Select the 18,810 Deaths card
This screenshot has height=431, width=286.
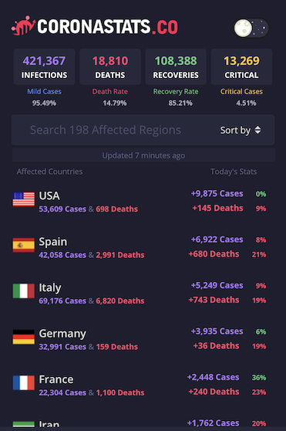pyautogui.click(x=110, y=66)
